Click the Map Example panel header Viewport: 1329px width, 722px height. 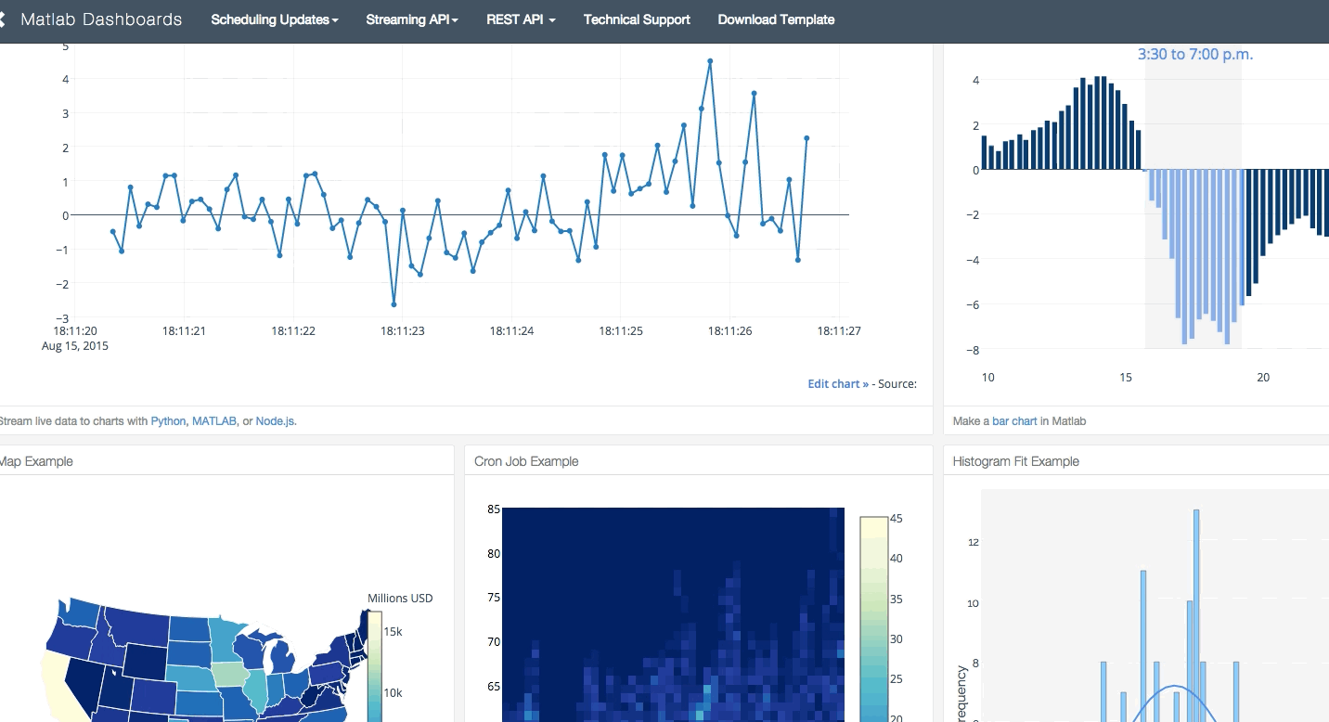click(35, 461)
